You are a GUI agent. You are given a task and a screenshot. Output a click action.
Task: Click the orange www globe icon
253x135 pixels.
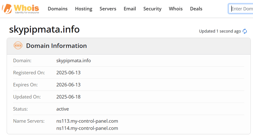18,46
